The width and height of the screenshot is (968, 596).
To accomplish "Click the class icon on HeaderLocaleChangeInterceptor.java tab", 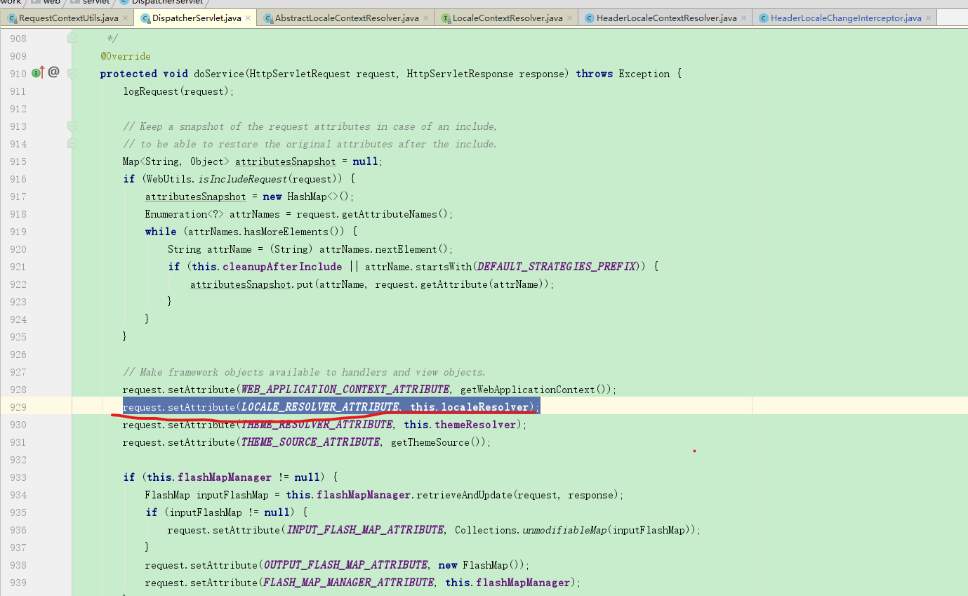I will point(763,17).
